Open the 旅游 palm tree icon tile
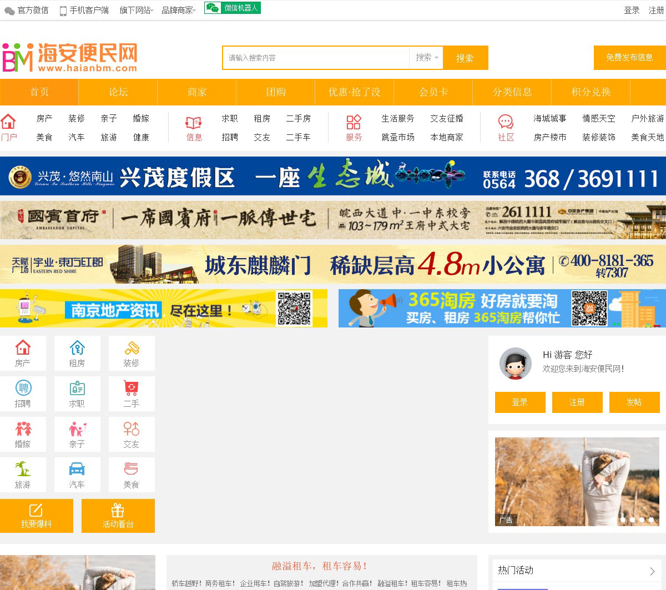 [x=23, y=475]
